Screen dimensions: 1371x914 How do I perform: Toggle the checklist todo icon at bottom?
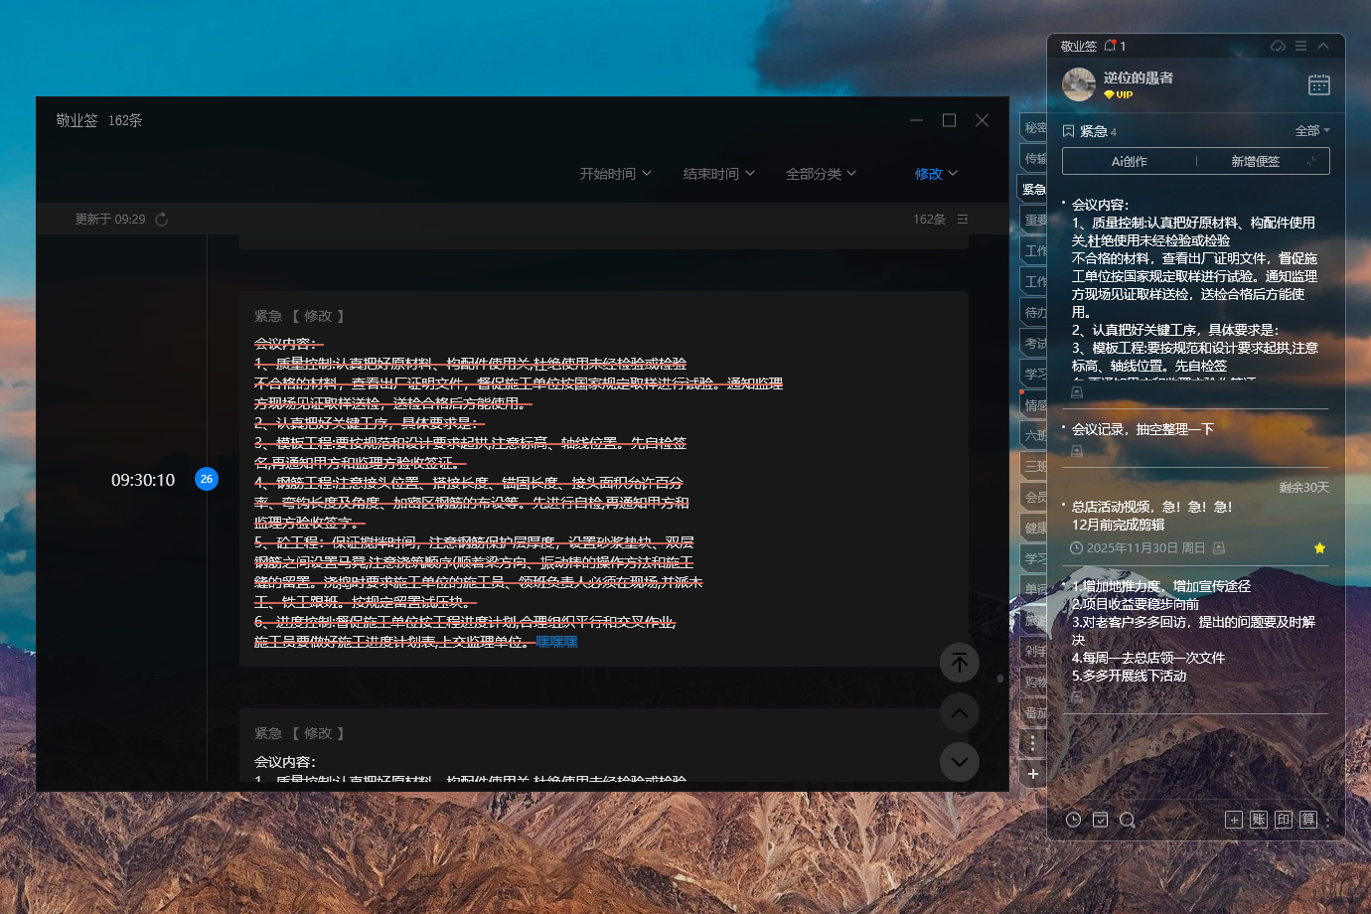(x=1100, y=820)
